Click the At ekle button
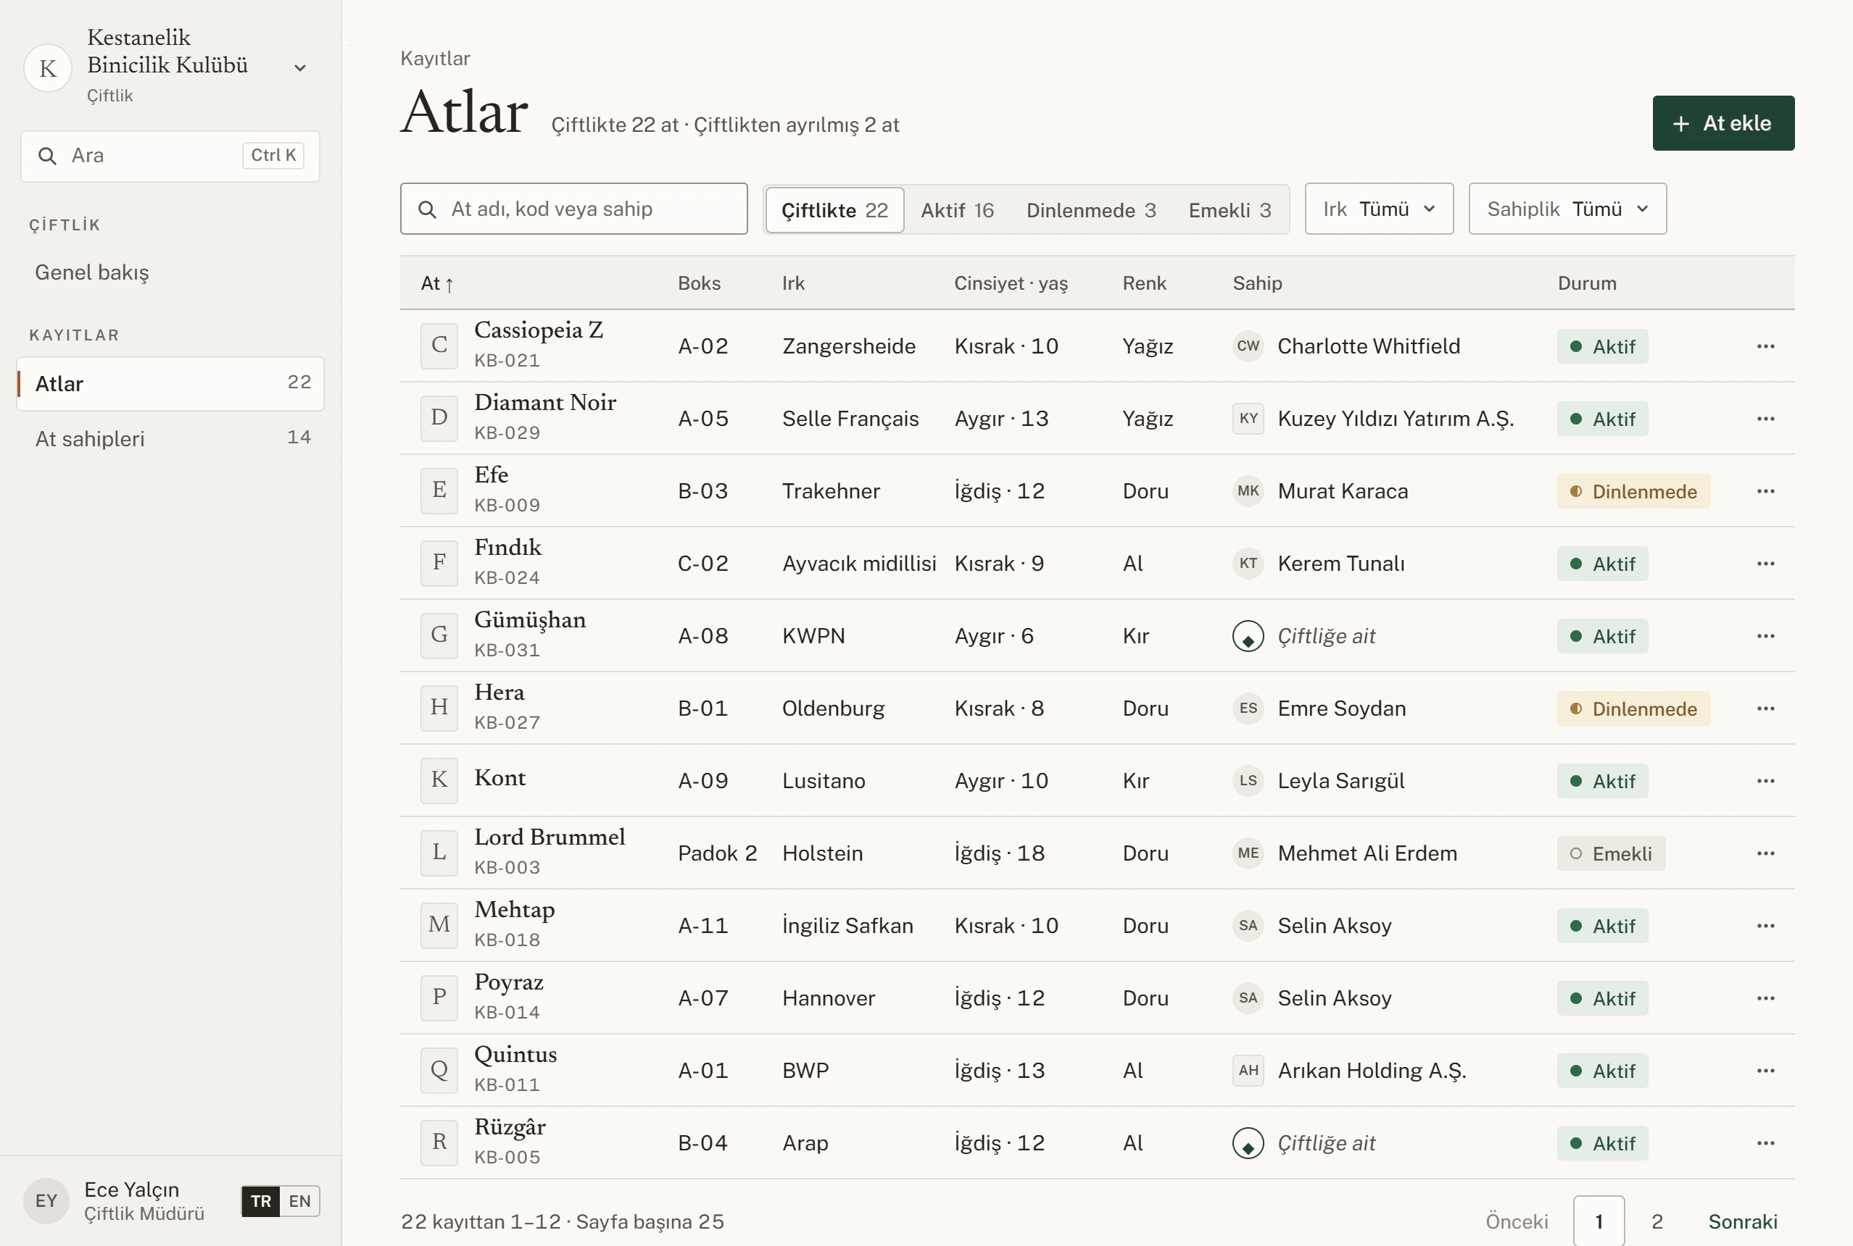This screenshot has height=1246, width=1853. 1723,123
